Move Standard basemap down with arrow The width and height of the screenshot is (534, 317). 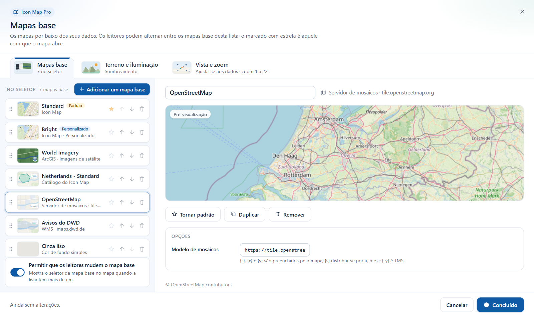[132, 109]
